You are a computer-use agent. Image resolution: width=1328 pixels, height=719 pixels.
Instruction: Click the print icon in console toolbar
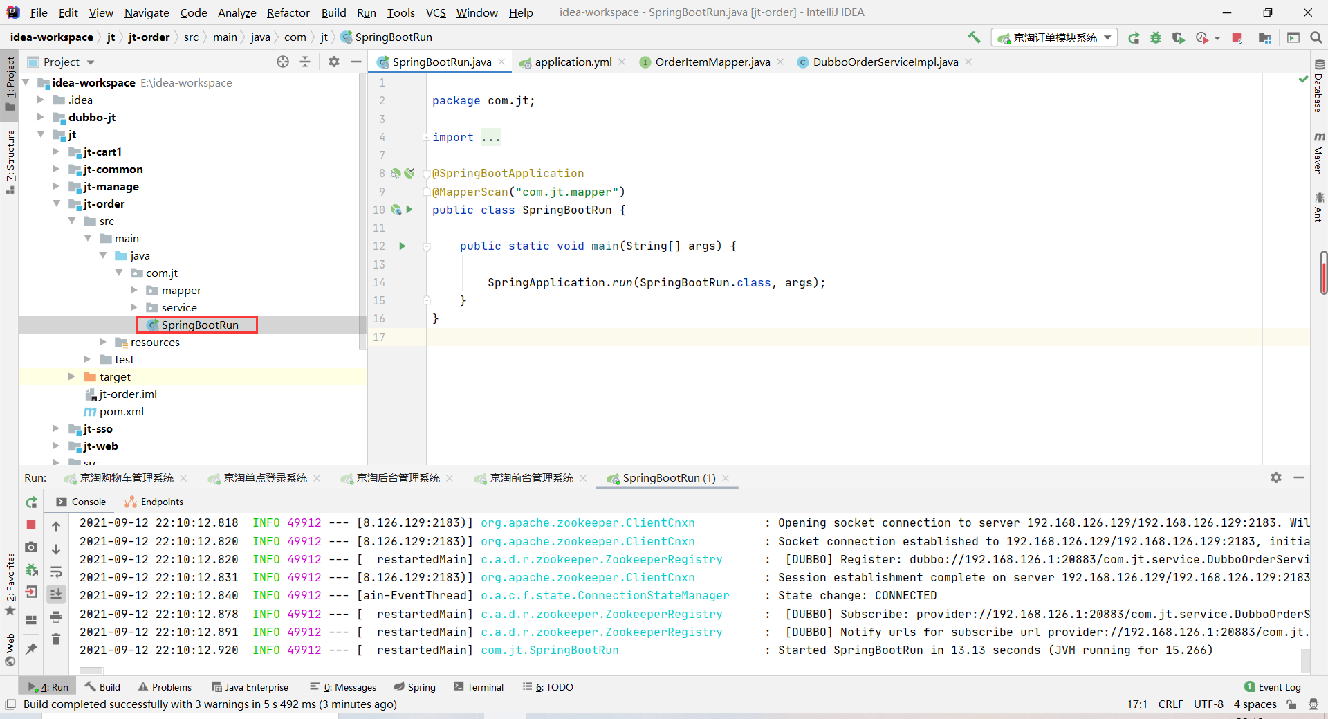click(56, 617)
